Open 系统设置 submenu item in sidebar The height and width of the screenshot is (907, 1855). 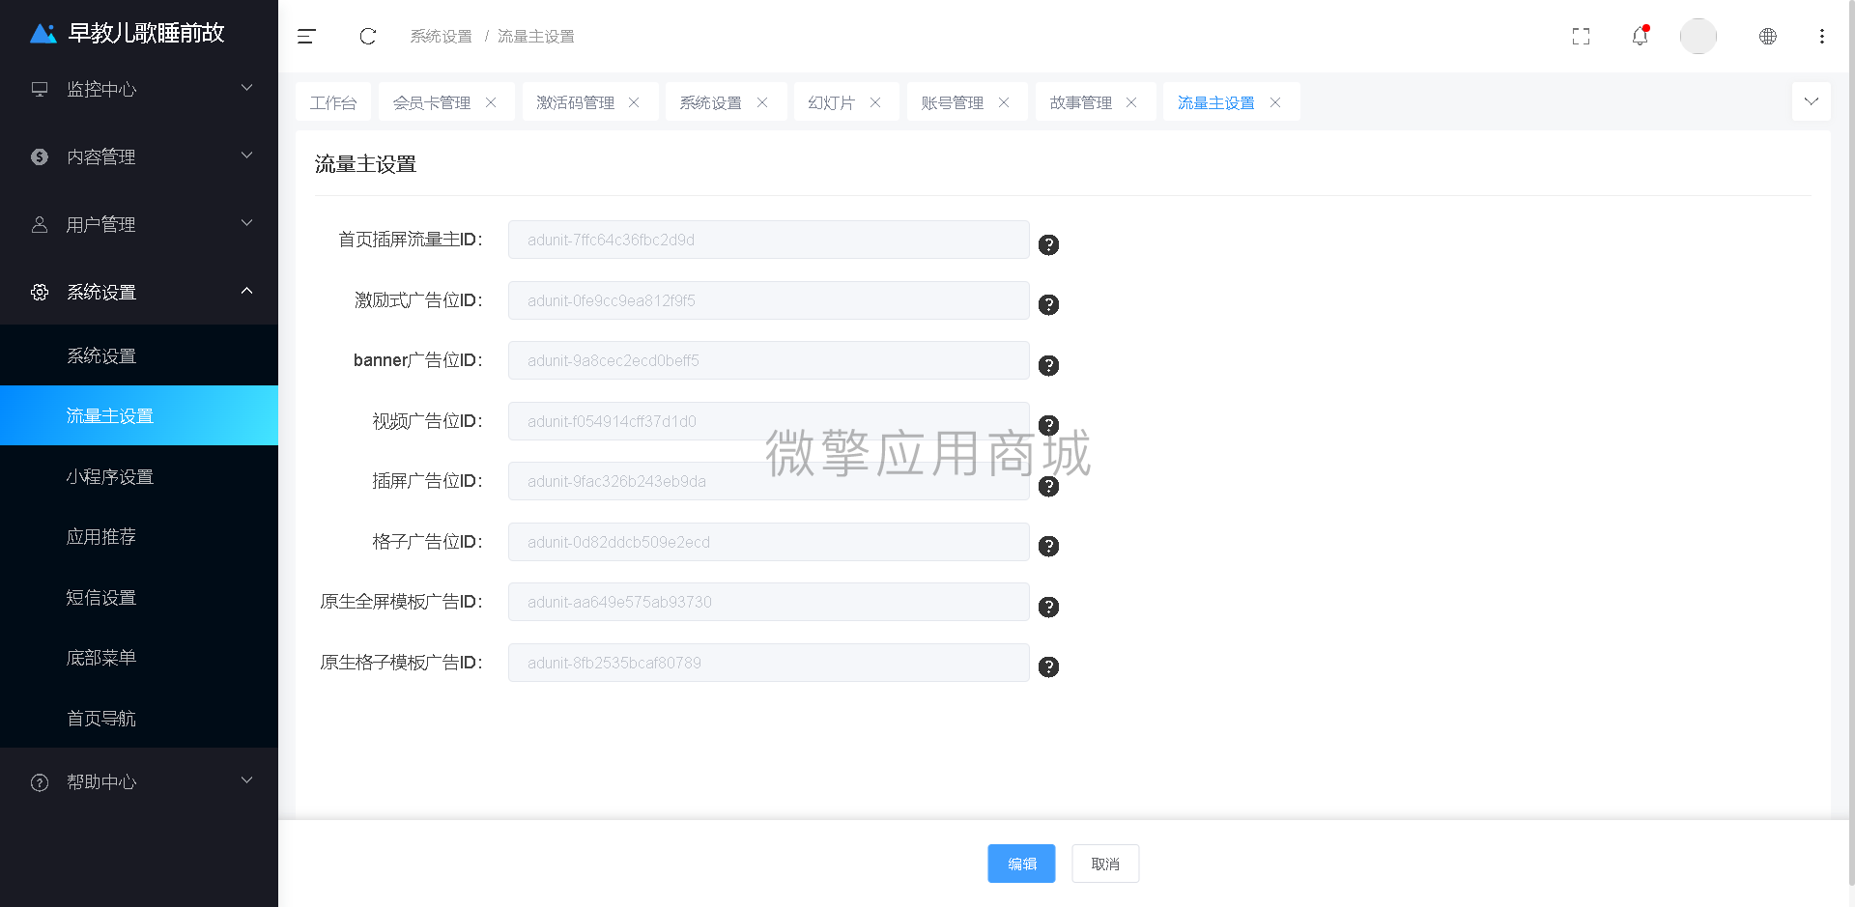pos(139,355)
